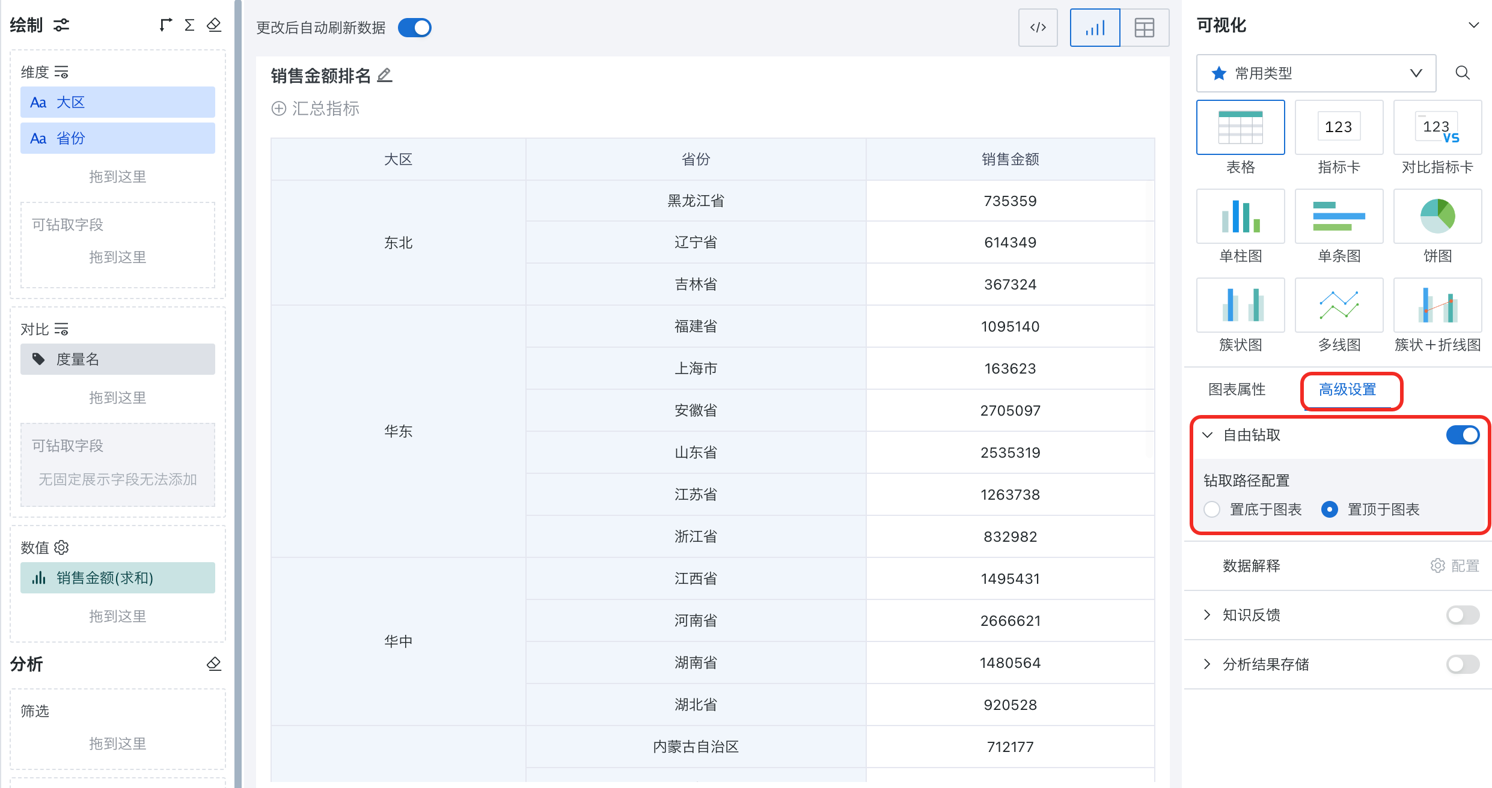This screenshot has height=788, width=1492.
Task: Select 置底于图表 radio option
Action: click(1212, 509)
